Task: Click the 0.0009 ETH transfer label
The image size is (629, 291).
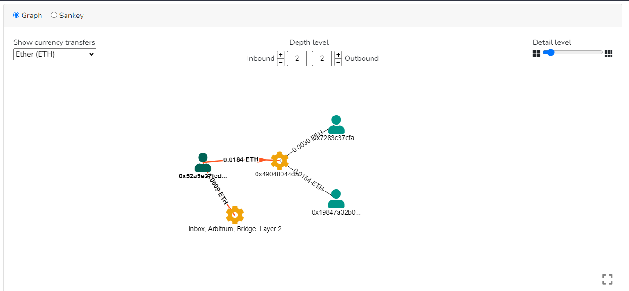Action: (x=218, y=190)
